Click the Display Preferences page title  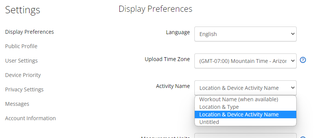(x=156, y=9)
